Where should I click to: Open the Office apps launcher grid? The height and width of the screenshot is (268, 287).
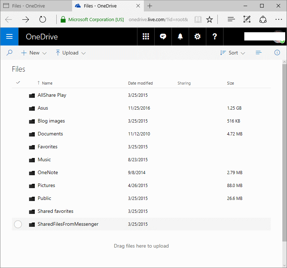pyautogui.click(x=146, y=36)
